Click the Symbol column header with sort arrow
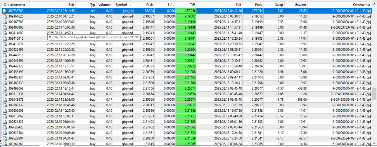This screenshot has width=377, height=147. (x=123, y=5)
